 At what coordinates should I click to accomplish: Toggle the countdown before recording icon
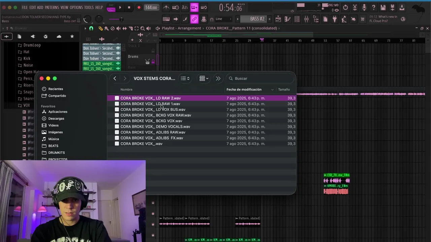pos(185,7)
